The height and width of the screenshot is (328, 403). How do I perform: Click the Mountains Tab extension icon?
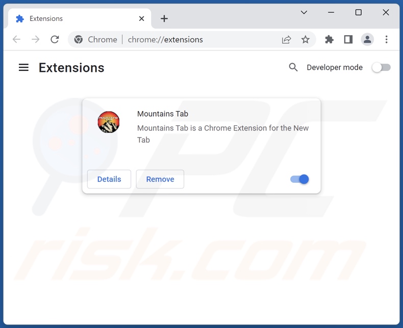(x=109, y=122)
